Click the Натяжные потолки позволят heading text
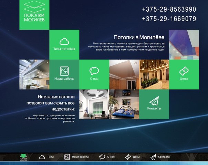The width and height of the screenshot is (208, 165). [x=51, y=103]
